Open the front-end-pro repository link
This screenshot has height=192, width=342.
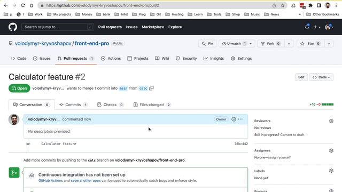92,43
